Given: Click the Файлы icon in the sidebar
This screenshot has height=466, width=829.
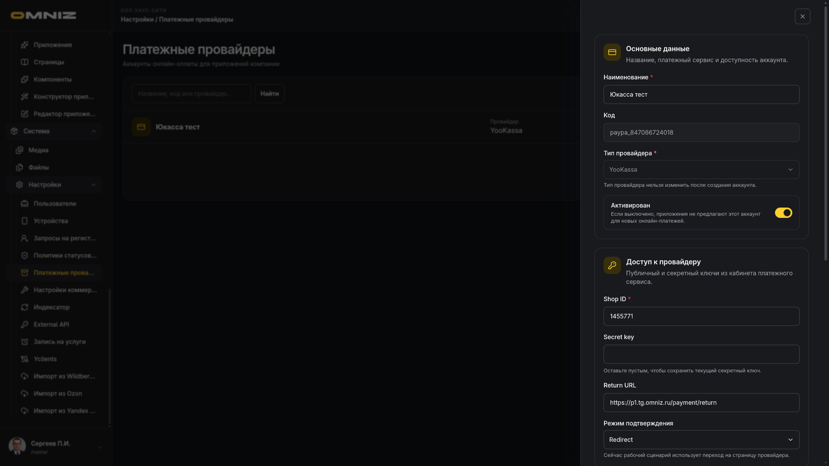Looking at the screenshot, I should click(19, 167).
